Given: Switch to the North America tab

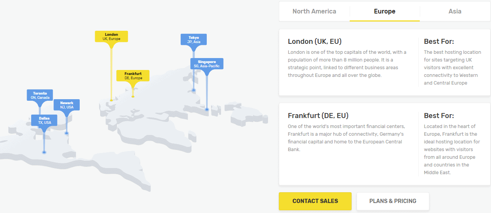Looking at the screenshot, I should tap(314, 12).
